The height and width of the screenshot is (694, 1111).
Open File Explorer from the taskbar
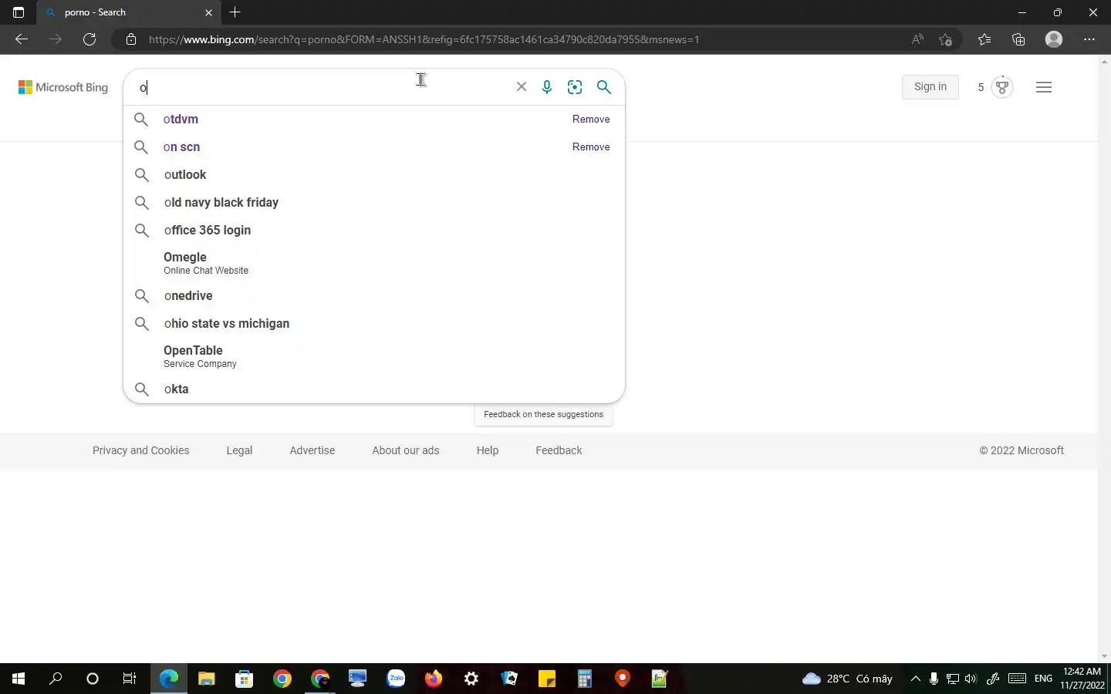(207, 679)
